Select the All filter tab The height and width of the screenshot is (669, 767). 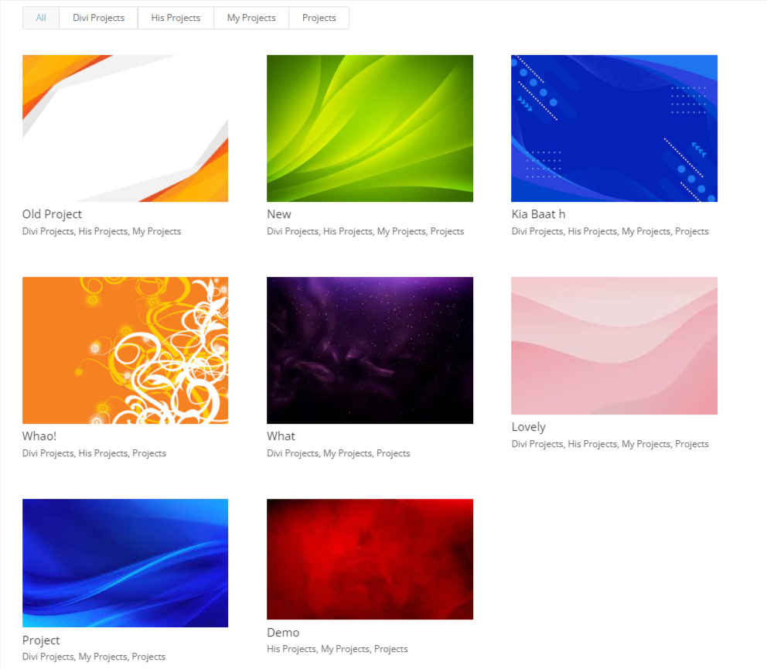(x=41, y=18)
